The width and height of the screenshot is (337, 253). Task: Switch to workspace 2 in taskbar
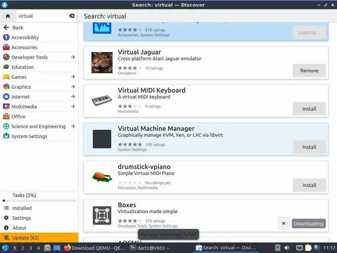[x=23, y=248]
